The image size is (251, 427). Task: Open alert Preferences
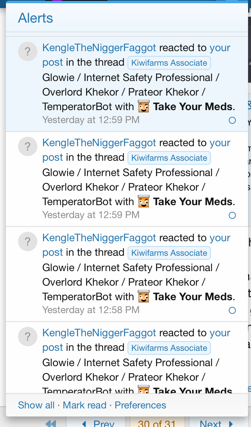pyautogui.click(x=140, y=405)
